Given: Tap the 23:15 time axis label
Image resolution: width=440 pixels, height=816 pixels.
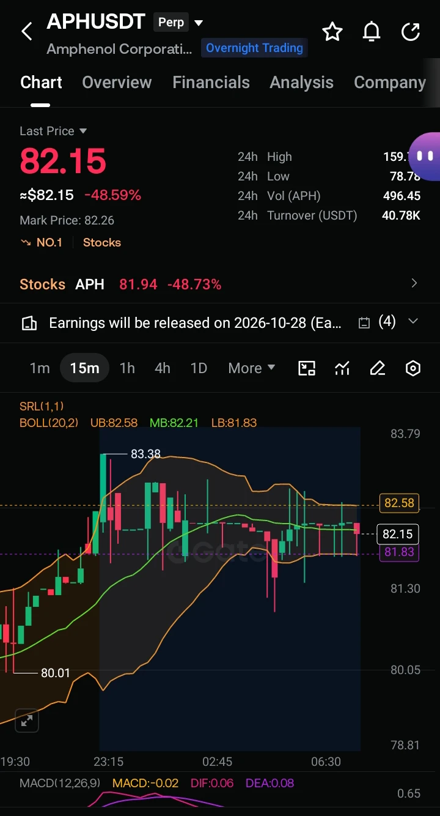Looking at the screenshot, I should point(108,762).
